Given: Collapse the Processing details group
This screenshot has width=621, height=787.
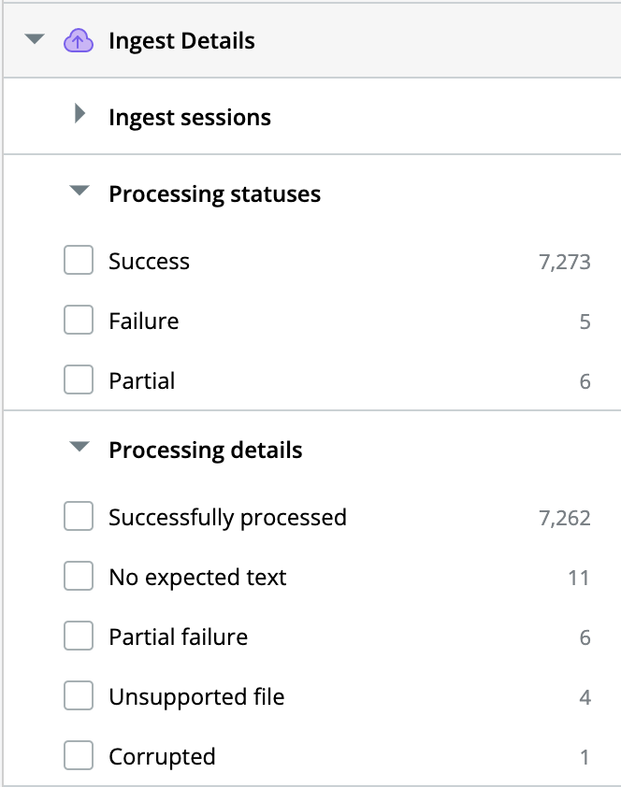Looking at the screenshot, I should click(79, 447).
